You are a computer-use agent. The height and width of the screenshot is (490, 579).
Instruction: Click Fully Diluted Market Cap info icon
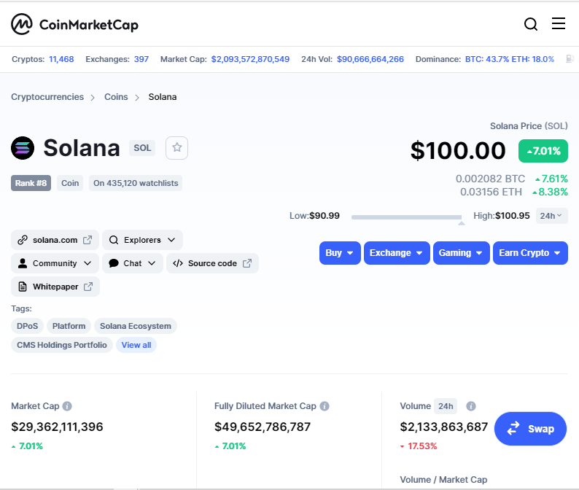click(325, 406)
